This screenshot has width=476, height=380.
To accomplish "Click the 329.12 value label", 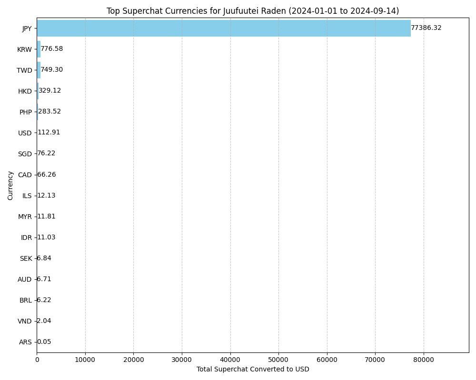I will pyautogui.click(x=50, y=91).
